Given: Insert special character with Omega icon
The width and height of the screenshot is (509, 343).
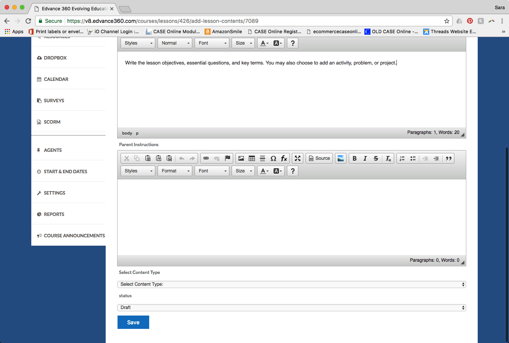Looking at the screenshot, I should pos(273,158).
